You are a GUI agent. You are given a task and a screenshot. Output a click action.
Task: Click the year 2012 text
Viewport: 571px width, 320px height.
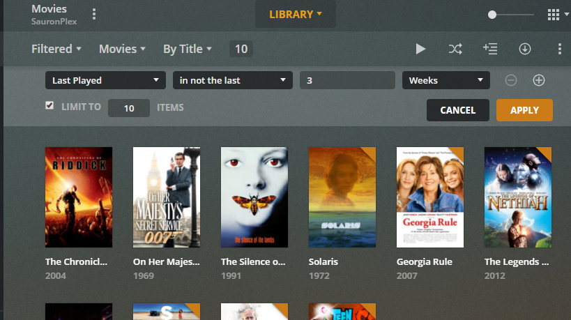[x=494, y=275]
